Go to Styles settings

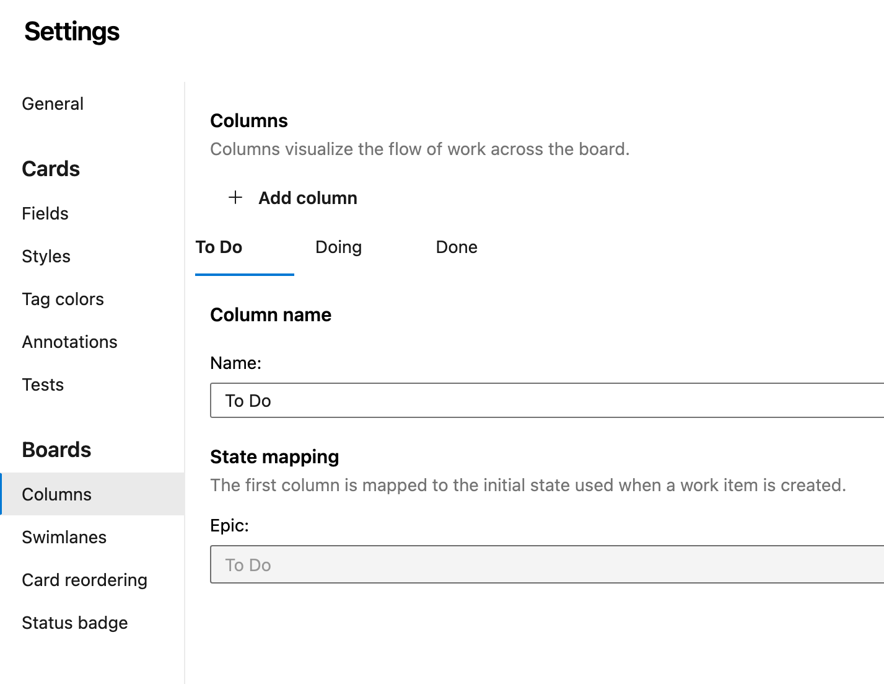(46, 256)
